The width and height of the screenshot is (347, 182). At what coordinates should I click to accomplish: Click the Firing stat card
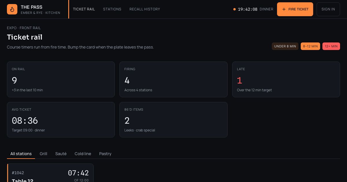(173, 79)
